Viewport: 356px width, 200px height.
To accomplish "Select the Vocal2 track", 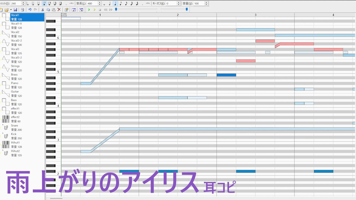I will [x=27, y=34].
